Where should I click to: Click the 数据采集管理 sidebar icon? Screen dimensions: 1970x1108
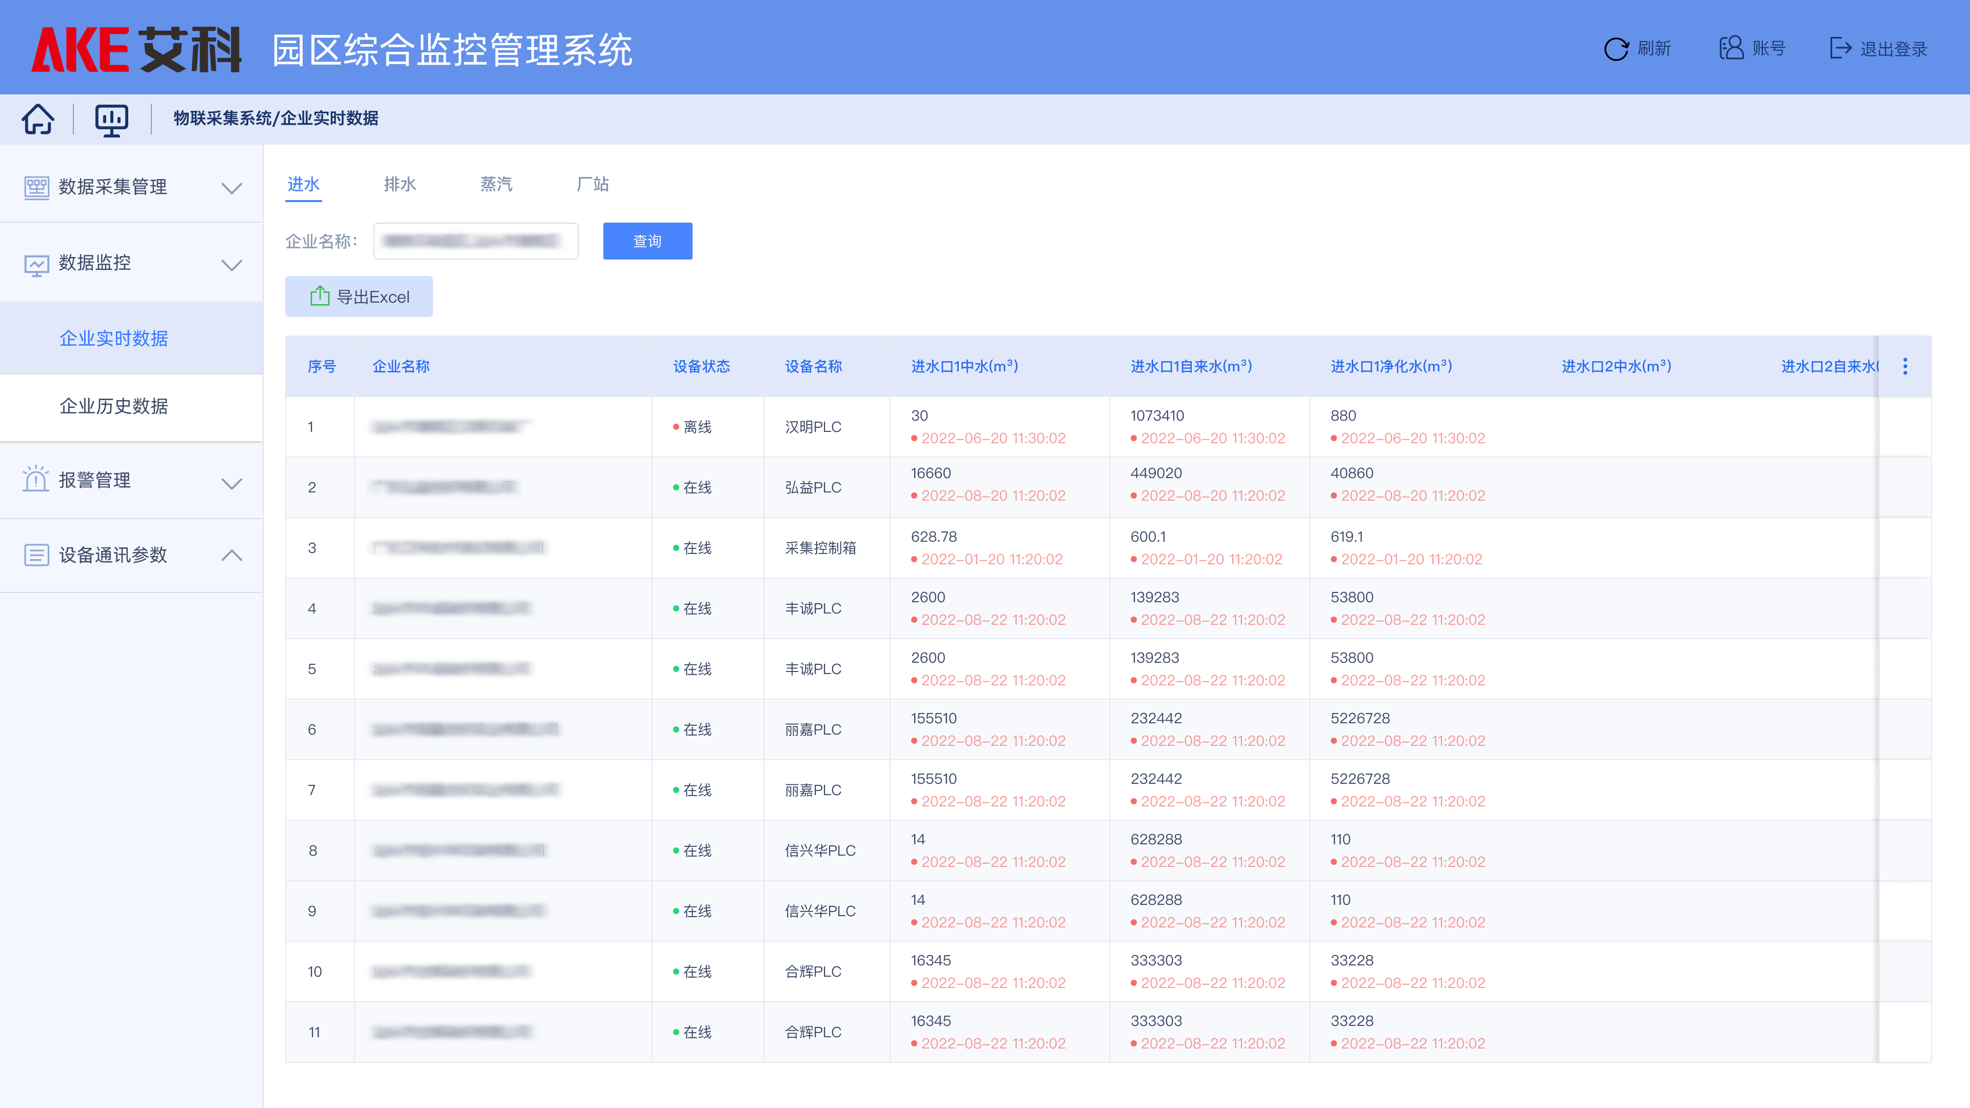click(x=36, y=187)
